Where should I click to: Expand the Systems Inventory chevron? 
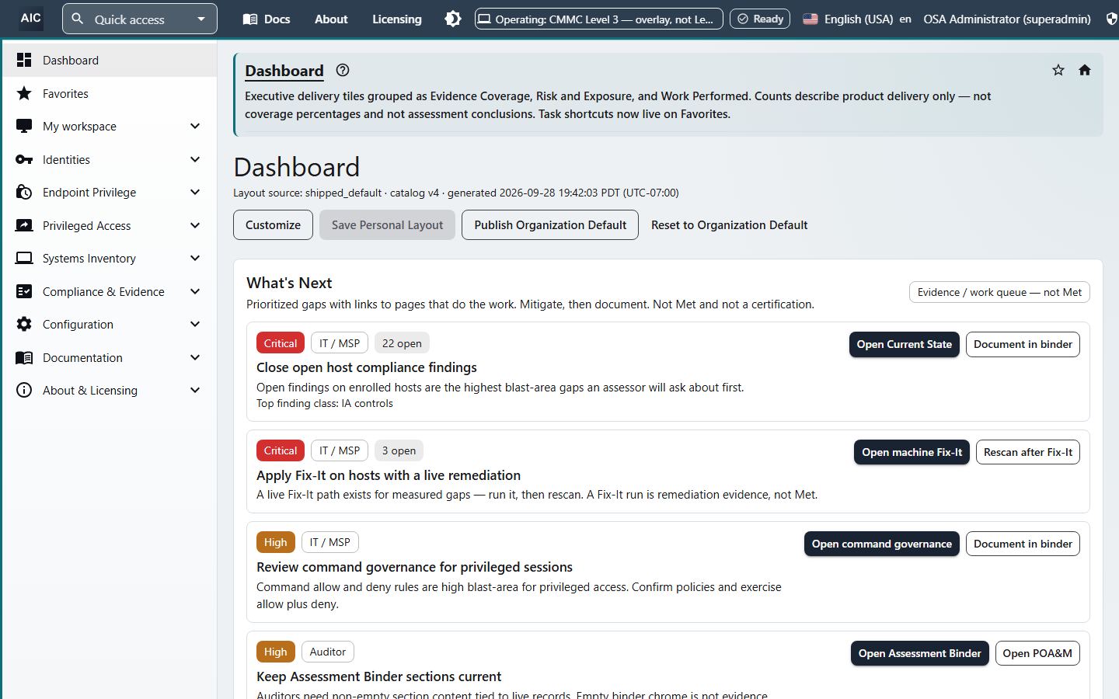point(195,258)
